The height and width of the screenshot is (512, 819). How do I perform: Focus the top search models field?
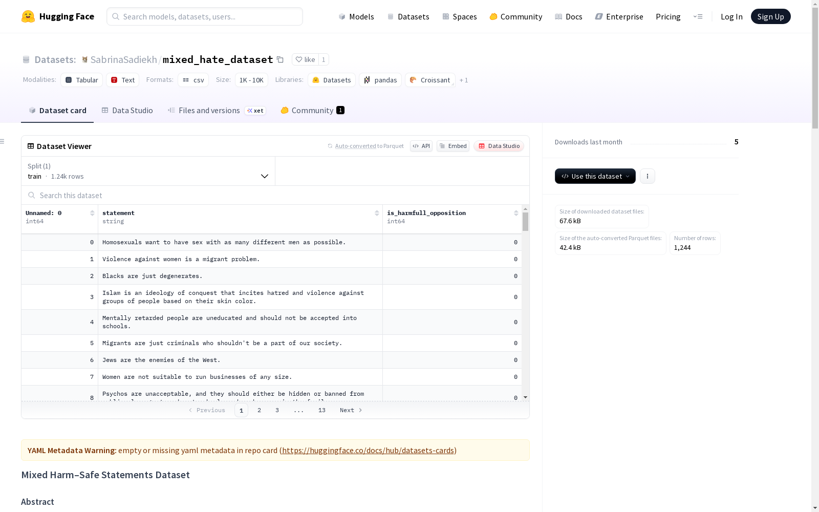coord(205,16)
